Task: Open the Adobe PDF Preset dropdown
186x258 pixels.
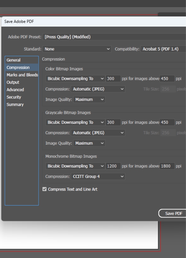Action: pos(113,37)
